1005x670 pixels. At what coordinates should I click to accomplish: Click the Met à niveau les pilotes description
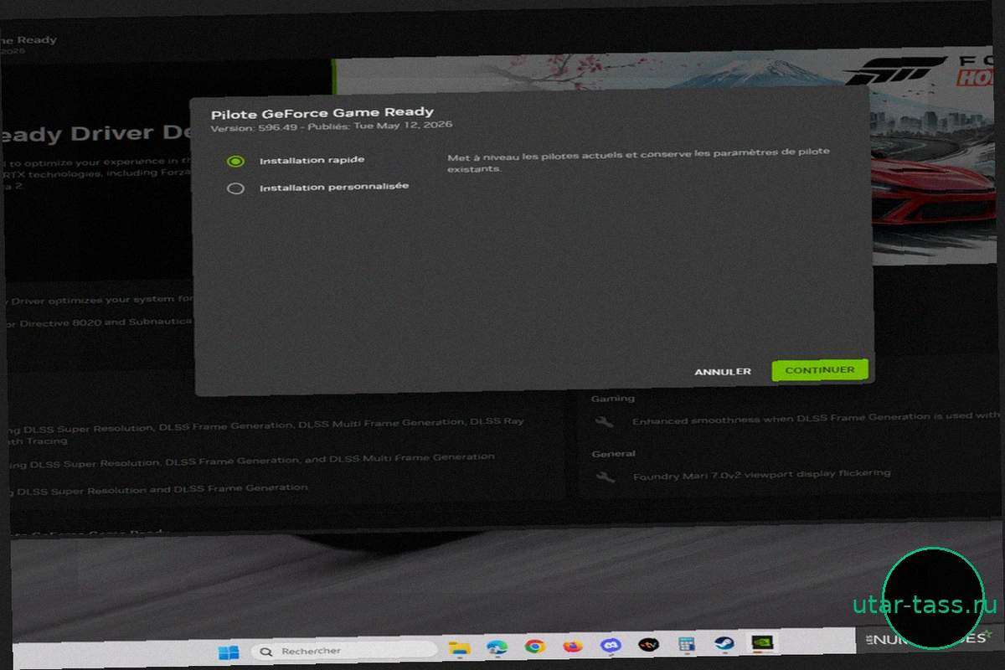(x=638, y=160)
